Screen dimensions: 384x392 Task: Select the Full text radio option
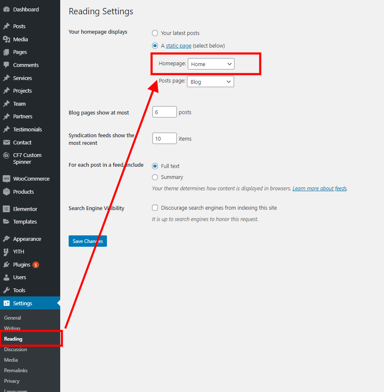[155, 166]
